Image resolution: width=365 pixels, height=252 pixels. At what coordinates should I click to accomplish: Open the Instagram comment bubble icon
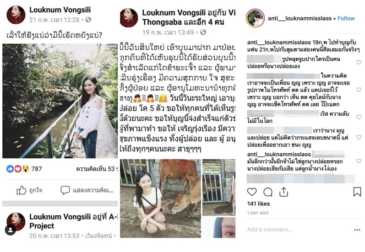point(268,192)
